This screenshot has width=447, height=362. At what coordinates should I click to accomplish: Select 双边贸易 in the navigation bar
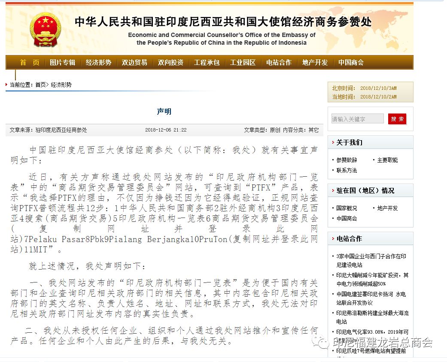(x=134, y=62)
